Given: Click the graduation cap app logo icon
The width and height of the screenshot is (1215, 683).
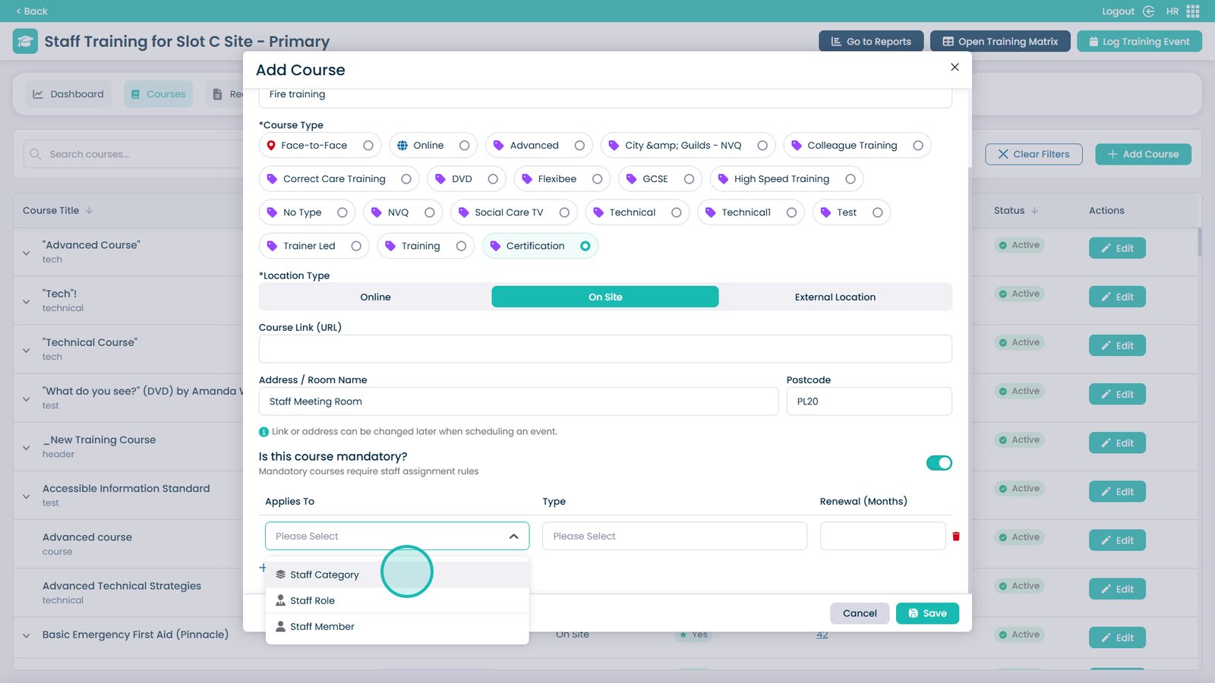Looking at the screenshot, I should (25, 41).
